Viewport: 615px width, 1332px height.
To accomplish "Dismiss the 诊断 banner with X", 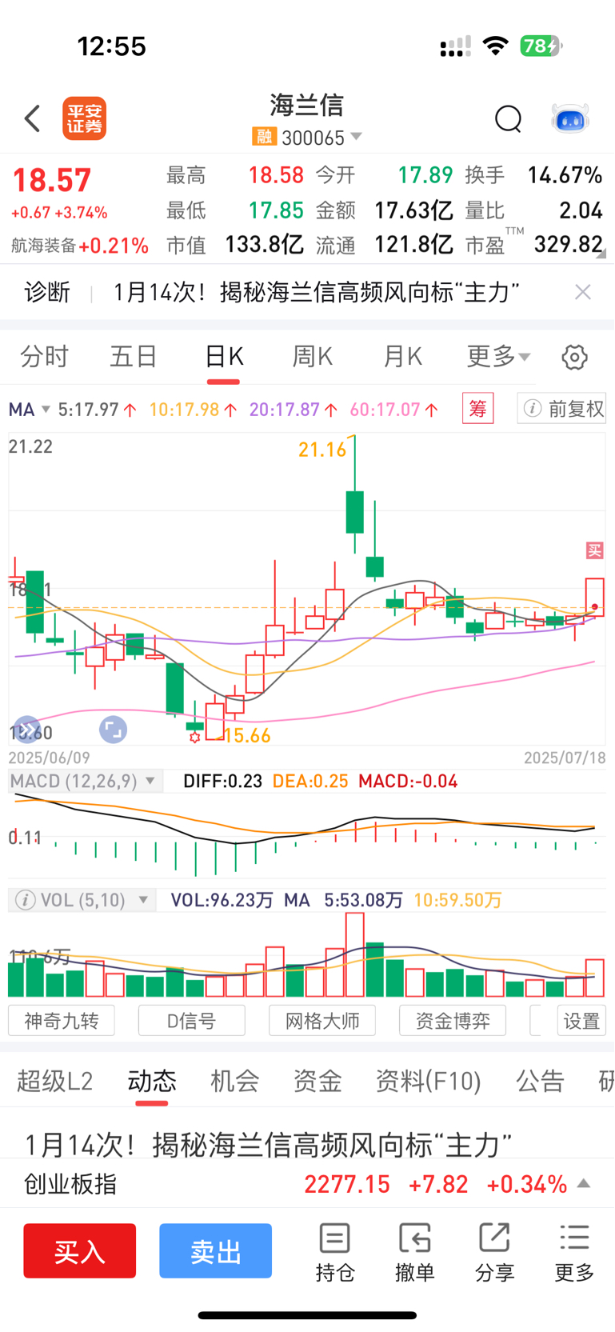I will click(583, 292).
